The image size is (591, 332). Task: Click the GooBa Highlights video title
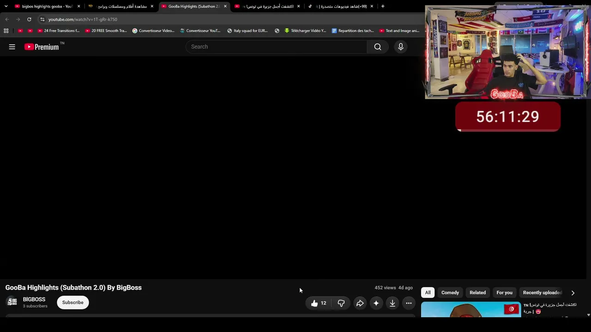[x=73, y=288]
